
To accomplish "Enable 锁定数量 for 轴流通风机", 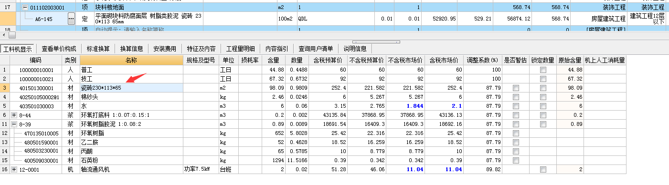I will click(542, 169).
